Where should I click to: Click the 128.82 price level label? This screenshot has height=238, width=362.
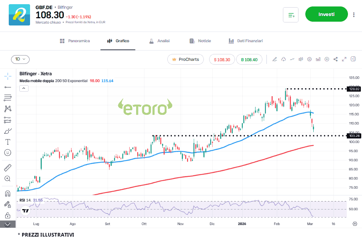point(353,89)
